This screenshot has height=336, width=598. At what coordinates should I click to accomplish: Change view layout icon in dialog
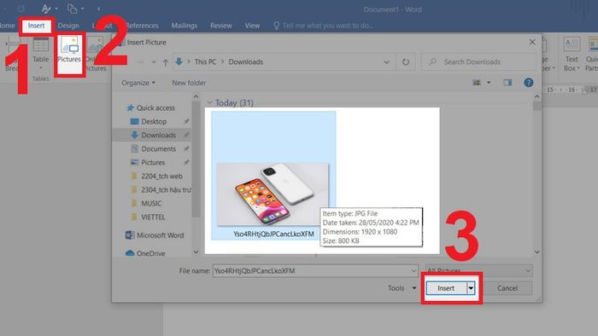477,83
